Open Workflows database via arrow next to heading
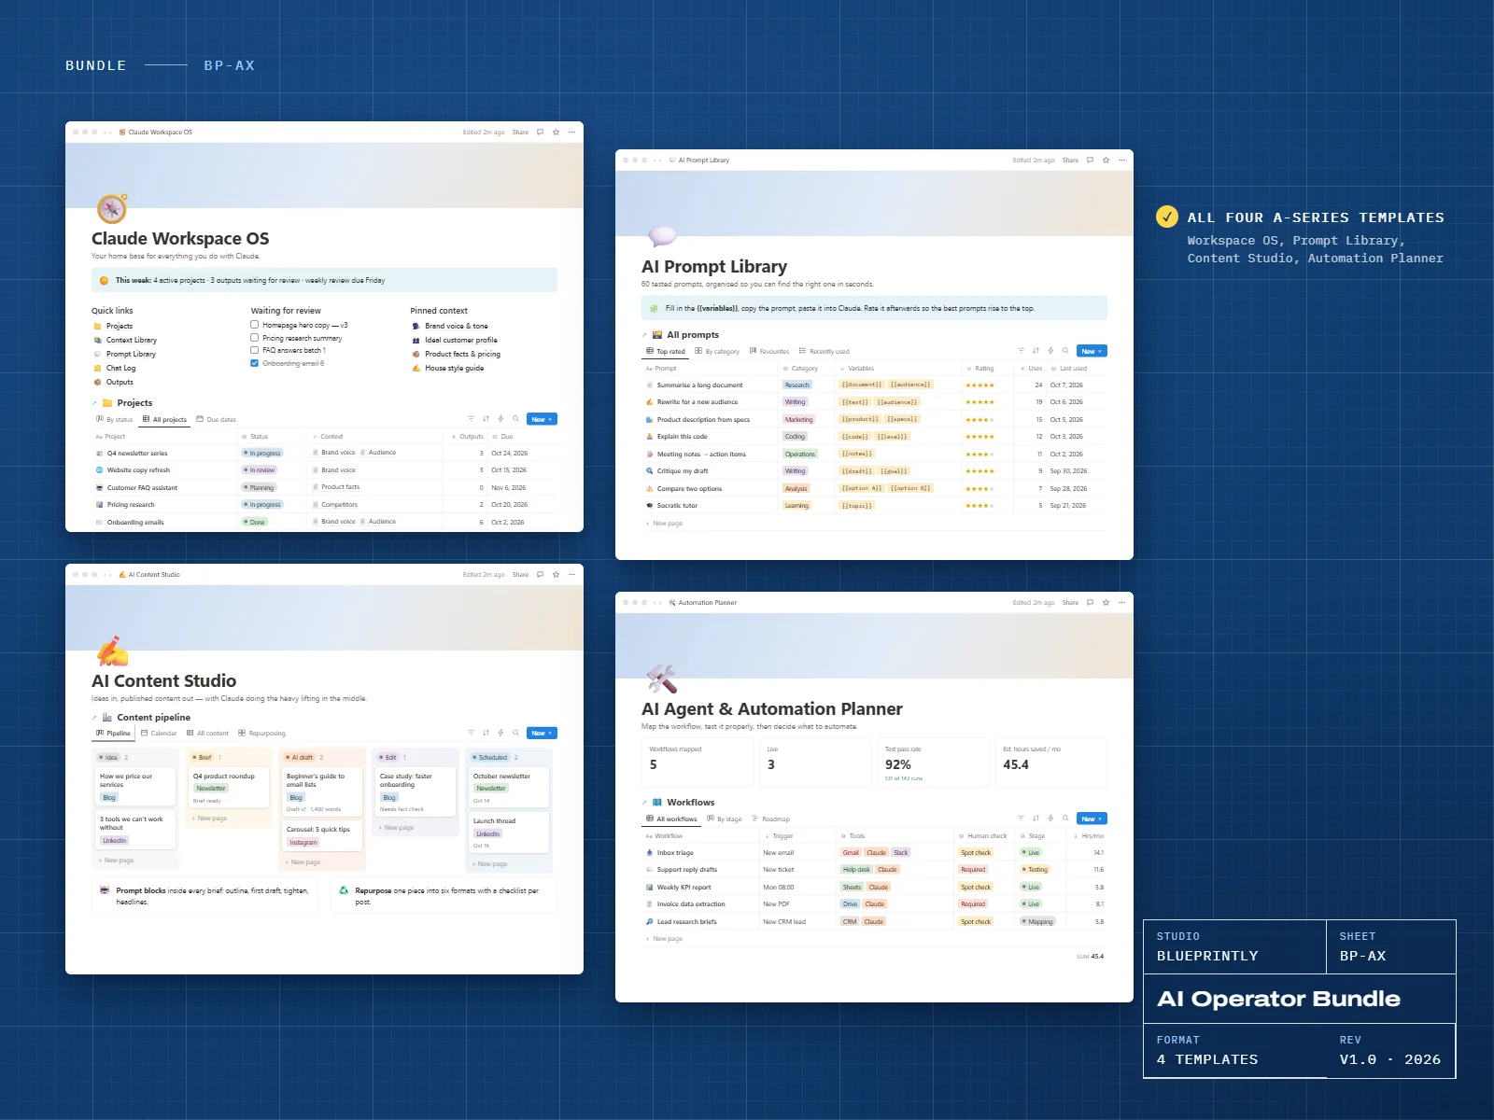The height and width of the screenshot is (1120, 1494). pos(644,803)
